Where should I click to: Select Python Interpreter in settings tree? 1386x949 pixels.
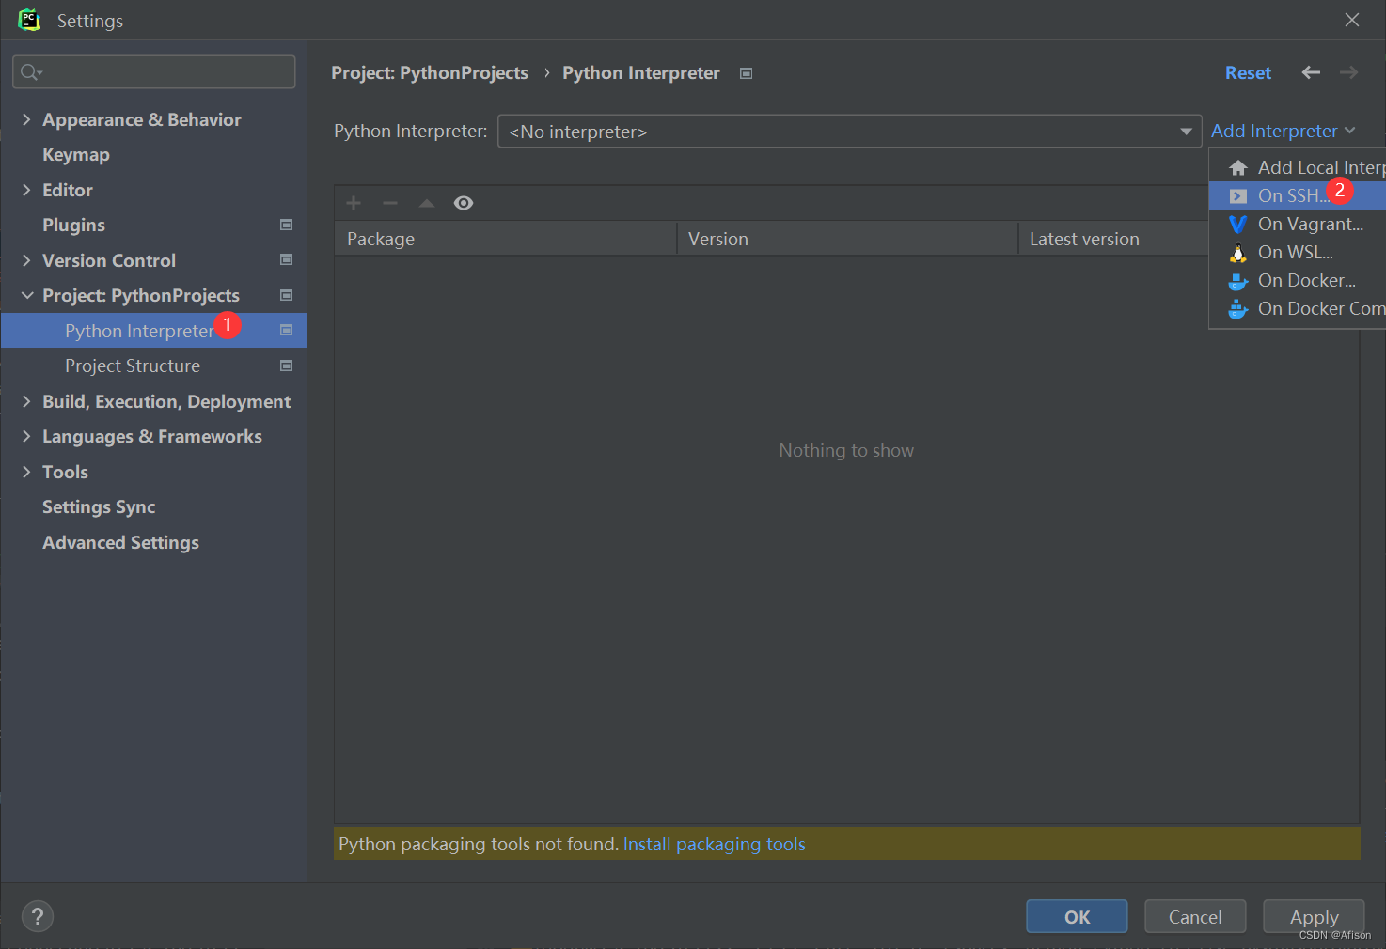tap(153, 331)
